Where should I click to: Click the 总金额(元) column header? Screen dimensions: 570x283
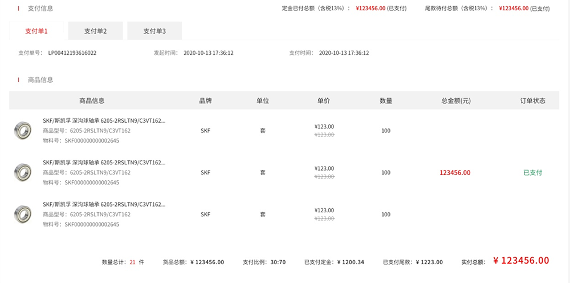click(456, 101)
